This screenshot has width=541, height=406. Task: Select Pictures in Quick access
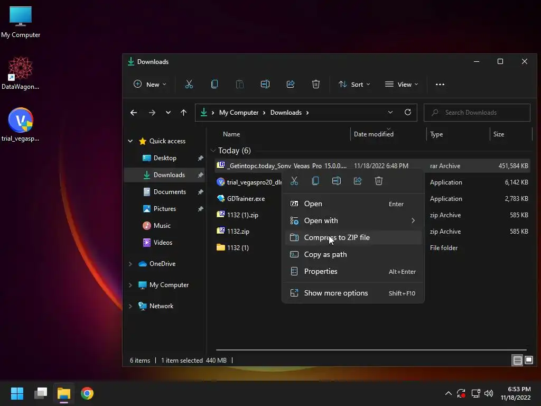(165, 208)
